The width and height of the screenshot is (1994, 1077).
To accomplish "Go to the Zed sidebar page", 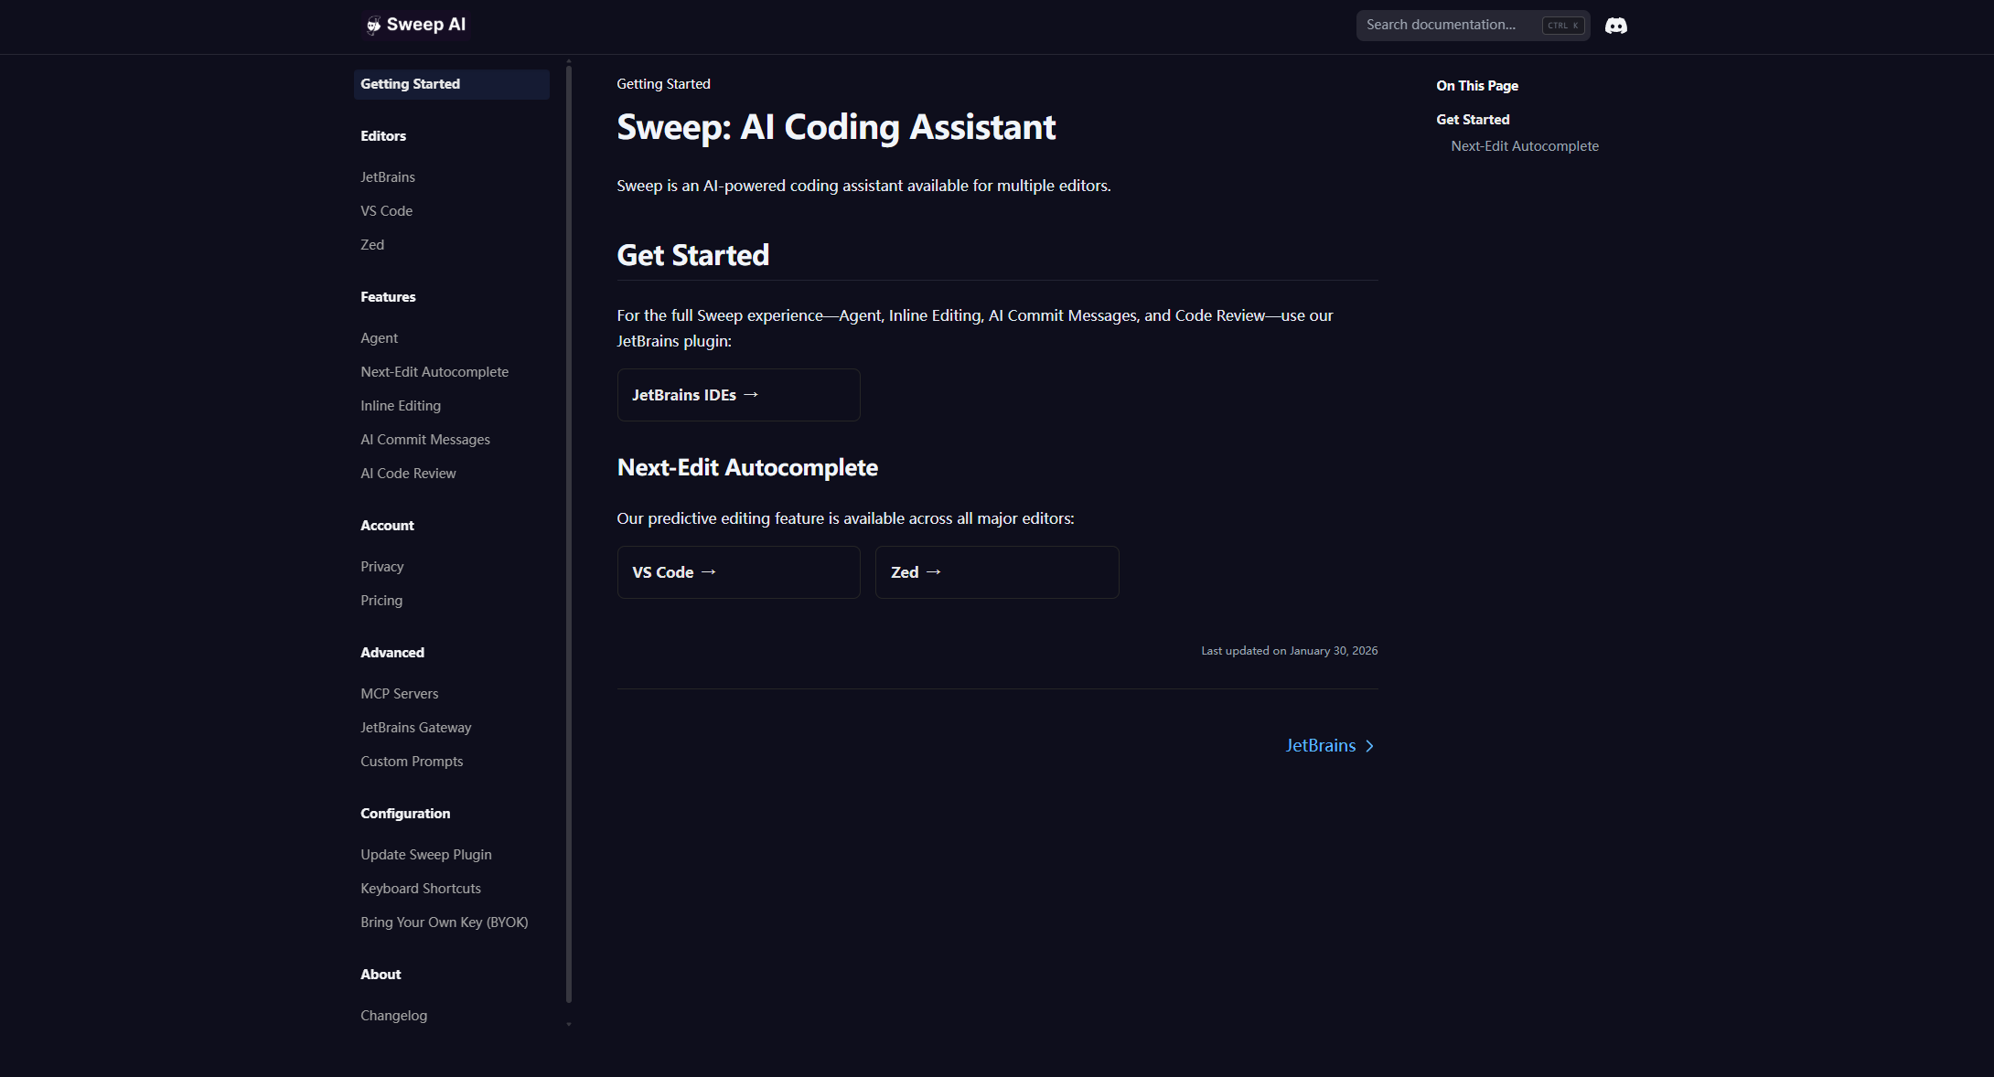I will coord(372,245).
